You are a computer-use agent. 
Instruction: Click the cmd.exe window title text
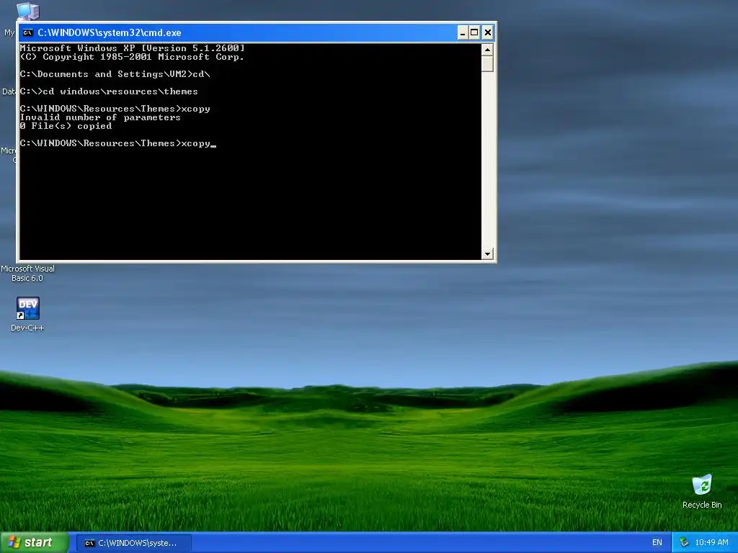[110, 32]
